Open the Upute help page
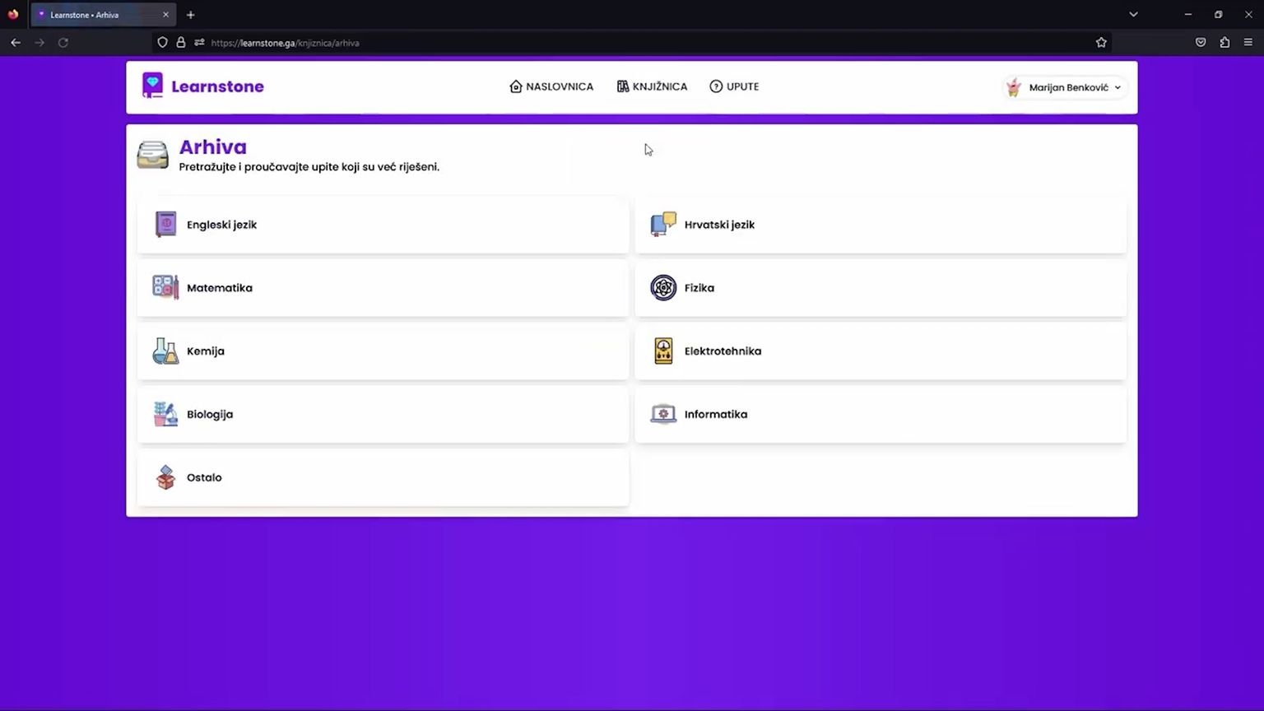The width and height of the screenshot is (1264, 711). pos(734,86)
